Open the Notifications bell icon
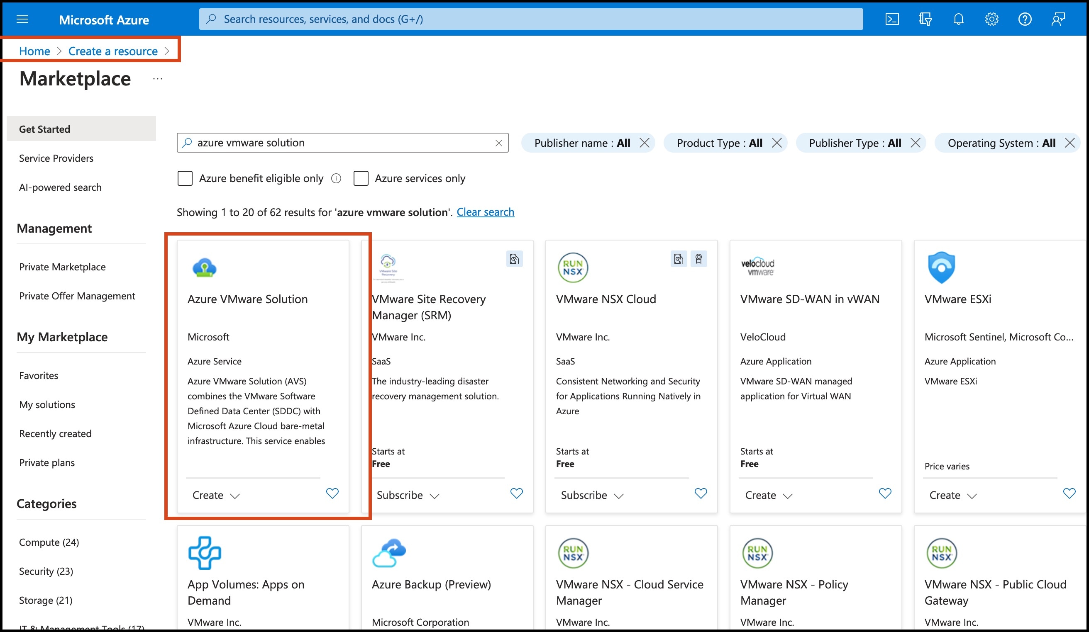This screenshot has height=632, width=1089. tap(959, 19)
